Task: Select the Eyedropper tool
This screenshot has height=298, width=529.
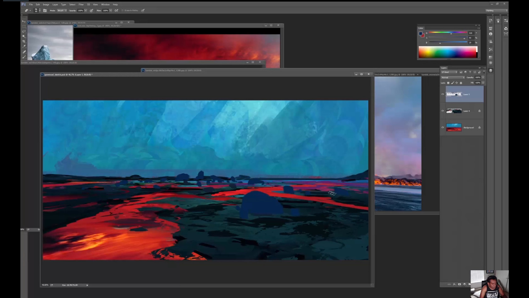Action: pos(24,47)
